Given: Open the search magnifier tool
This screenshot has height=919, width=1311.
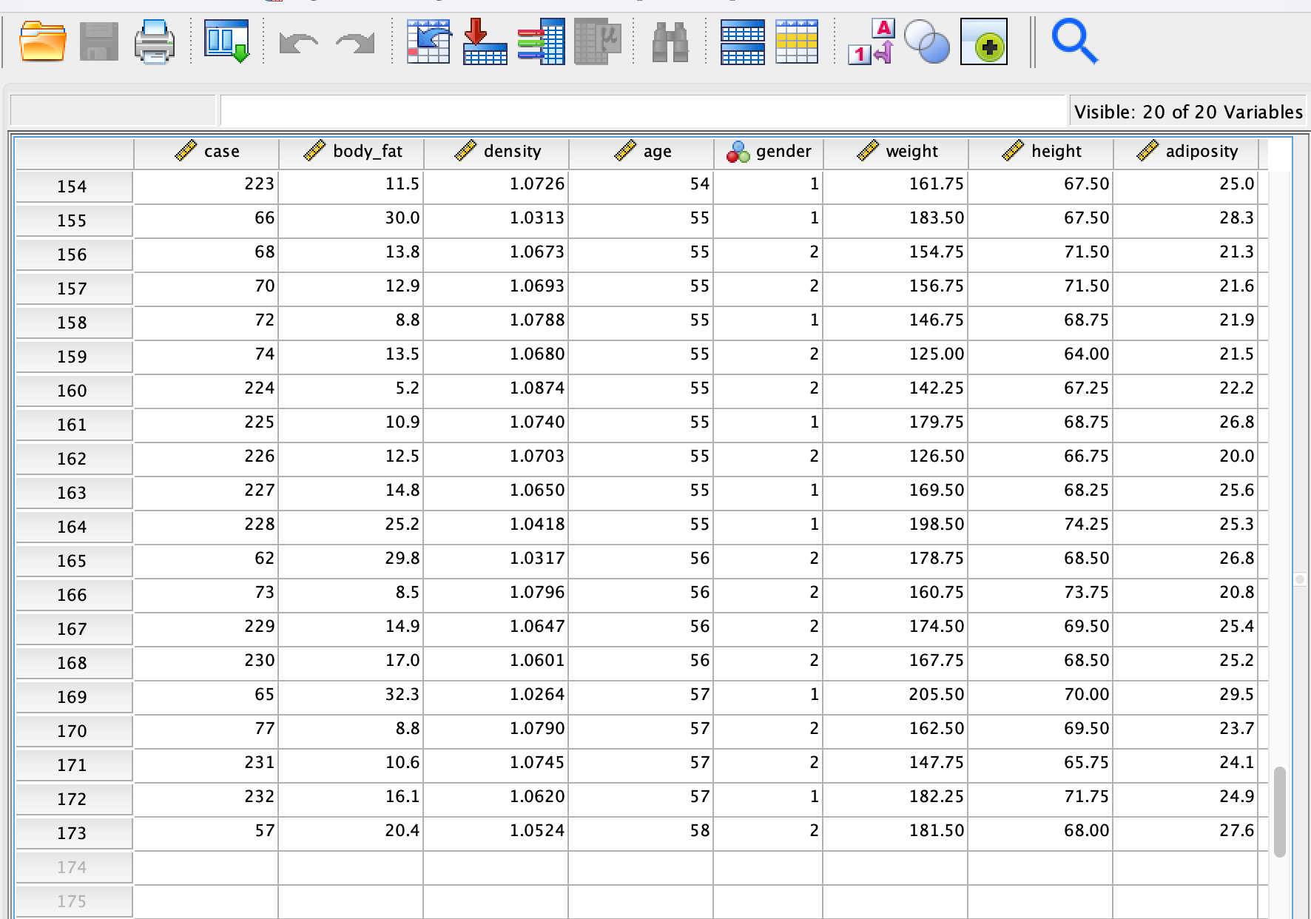Looking at the screenshot, I should tap(1073, 43).
